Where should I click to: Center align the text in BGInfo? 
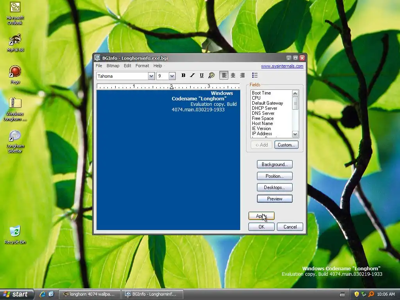click(x=233, y=75)
